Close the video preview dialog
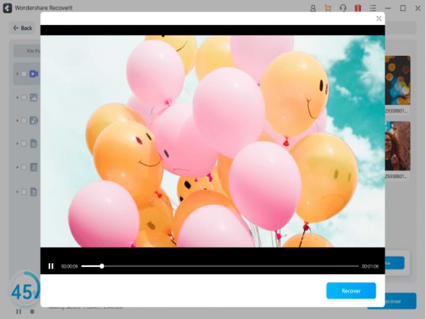 pyautogui.click(x=379, y=19)
